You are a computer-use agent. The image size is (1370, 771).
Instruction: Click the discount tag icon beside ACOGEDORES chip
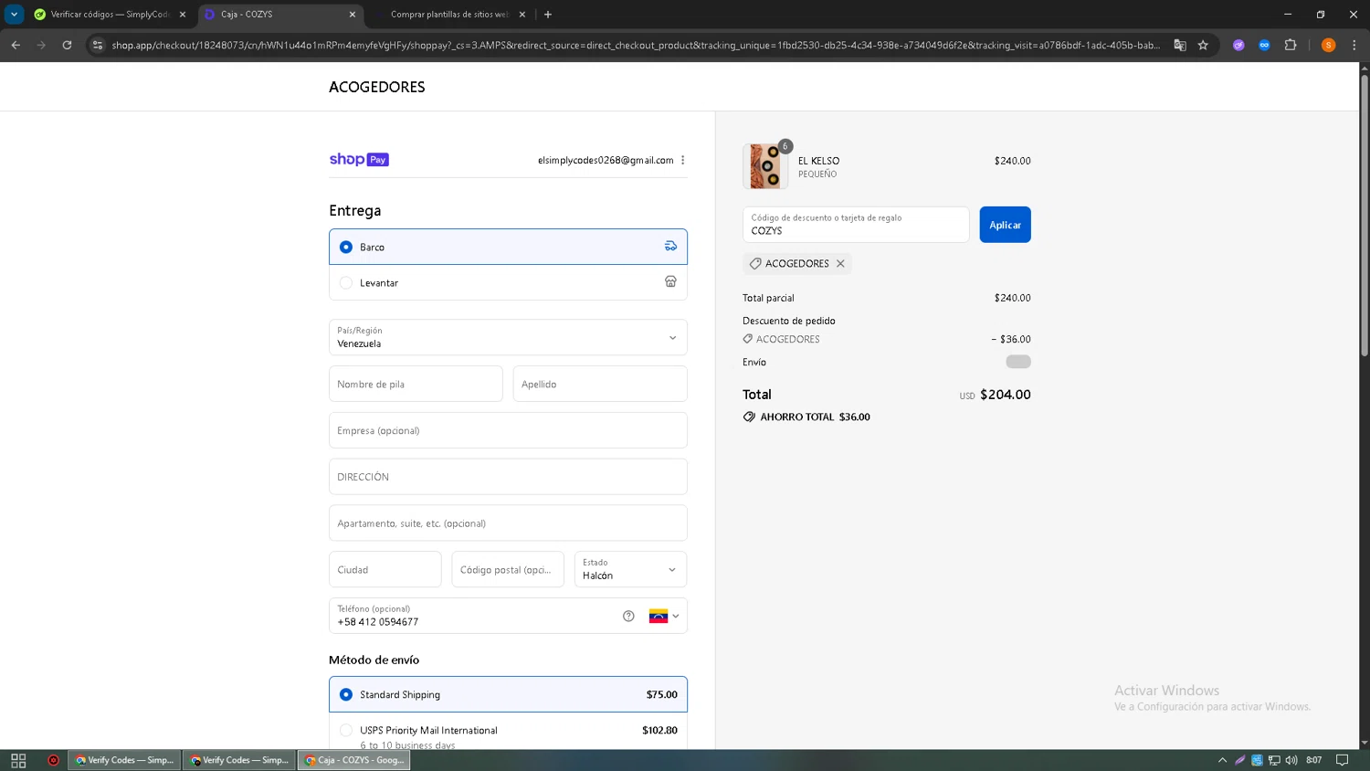(755, 263)
